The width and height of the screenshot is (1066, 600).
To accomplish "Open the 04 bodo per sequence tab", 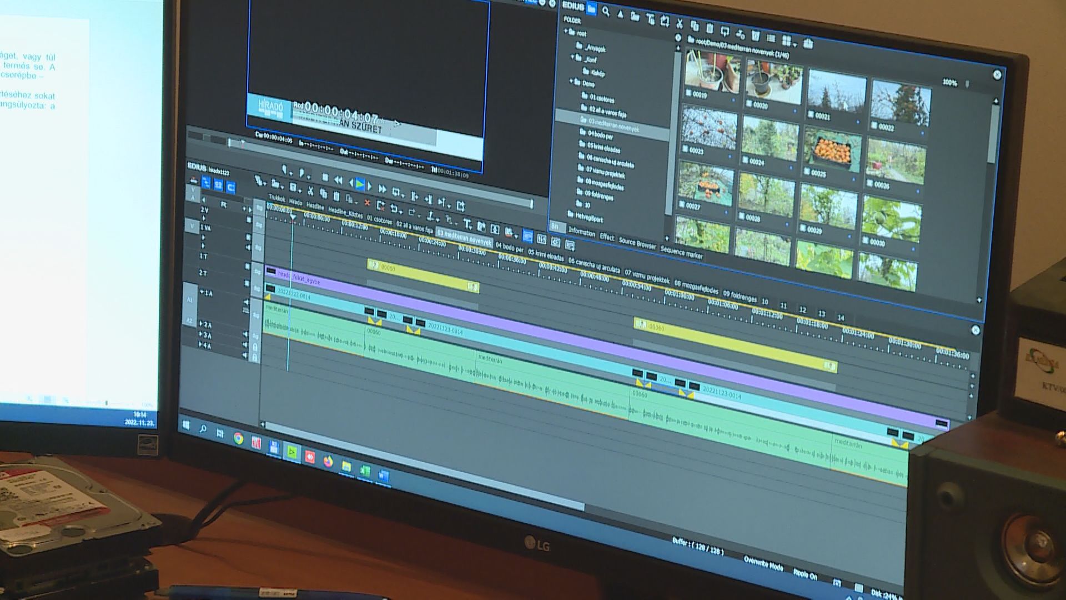I will [x=509, y=247].
